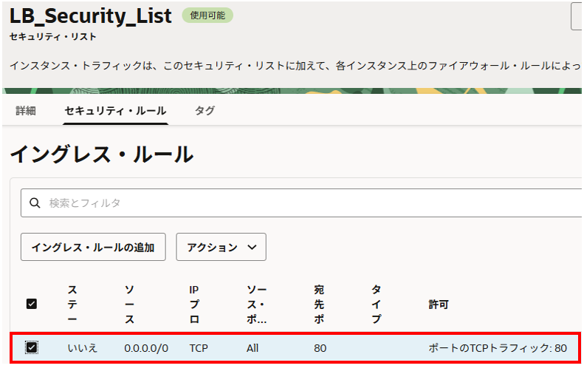Image resolution: width=584 pixels, height=374 pixels.
Task: Click the chevron arrow on the アクション button
Action: tap(252, 248)
